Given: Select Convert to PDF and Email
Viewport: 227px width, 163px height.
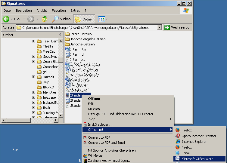Looking at the screenshot, I should (x=106, y=143).
